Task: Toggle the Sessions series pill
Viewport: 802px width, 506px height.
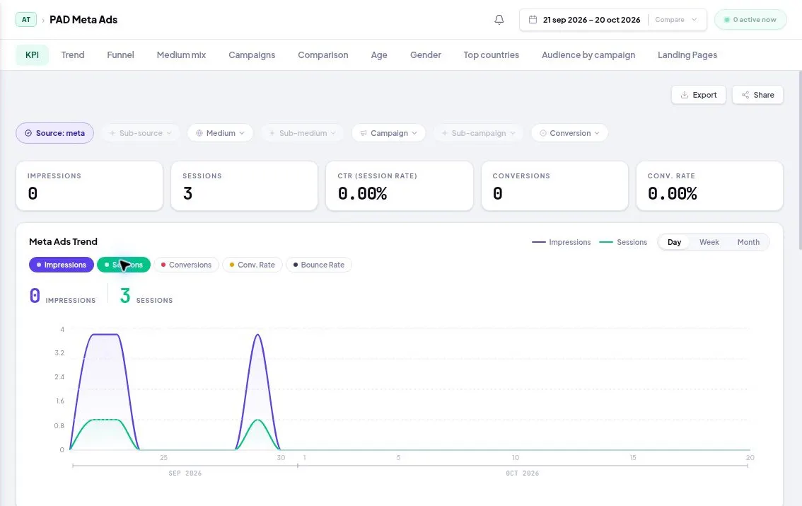Action: (124, 265)
